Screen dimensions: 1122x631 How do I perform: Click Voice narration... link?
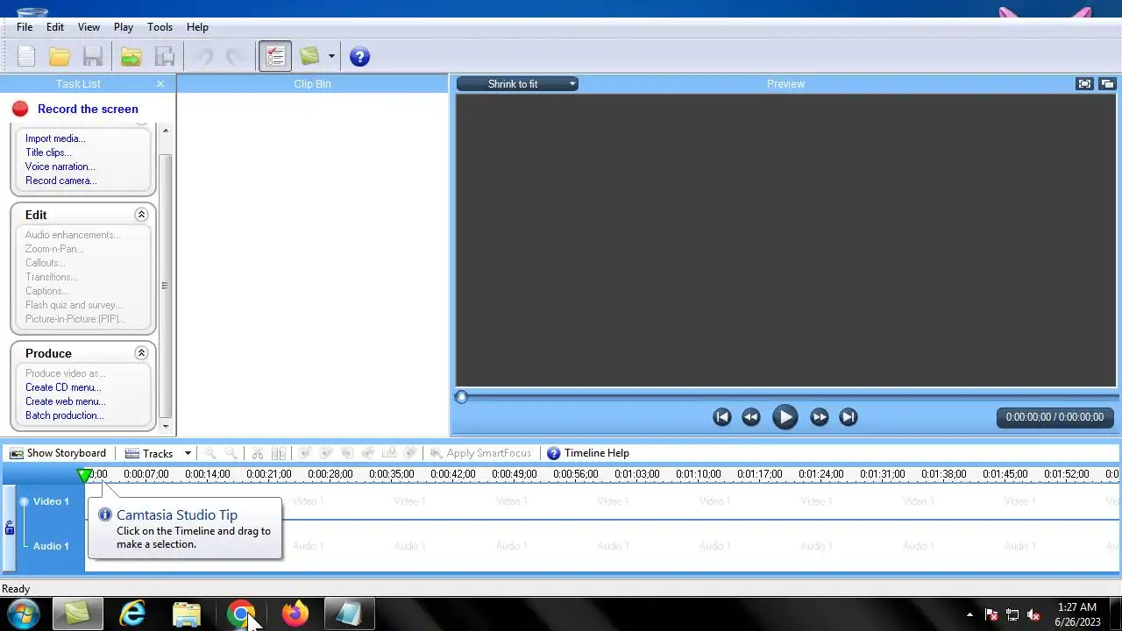coord(60,167)
